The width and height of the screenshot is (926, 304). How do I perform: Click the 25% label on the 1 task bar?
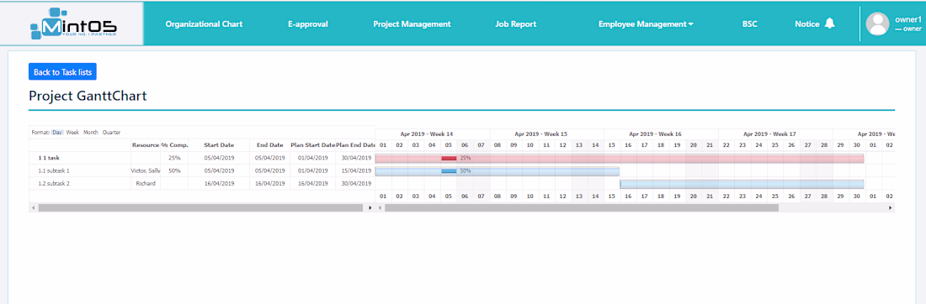pyautogui.click(x=466, y=159)
